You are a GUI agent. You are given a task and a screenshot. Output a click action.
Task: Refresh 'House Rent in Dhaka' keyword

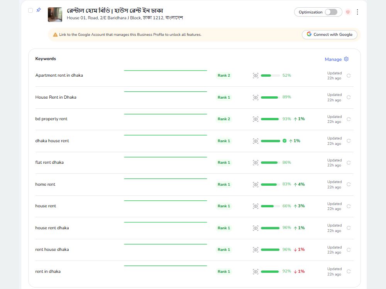pos(349,97)
